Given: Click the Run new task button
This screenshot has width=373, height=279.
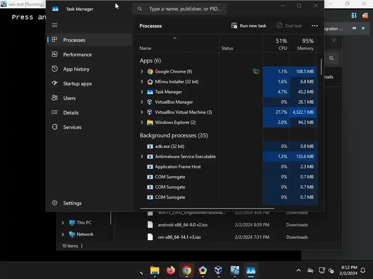Looking at the screenshot, I should tap(249, 26).
